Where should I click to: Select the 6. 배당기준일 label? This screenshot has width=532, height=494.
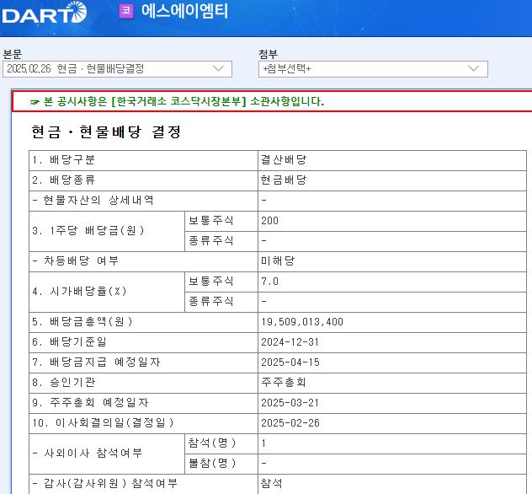[69, 341]
